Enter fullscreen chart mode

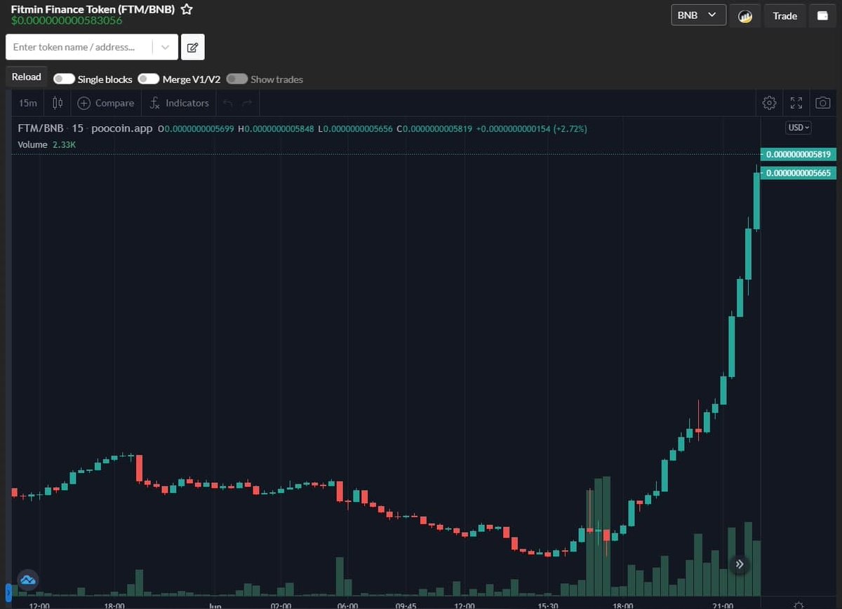point(796,103)
